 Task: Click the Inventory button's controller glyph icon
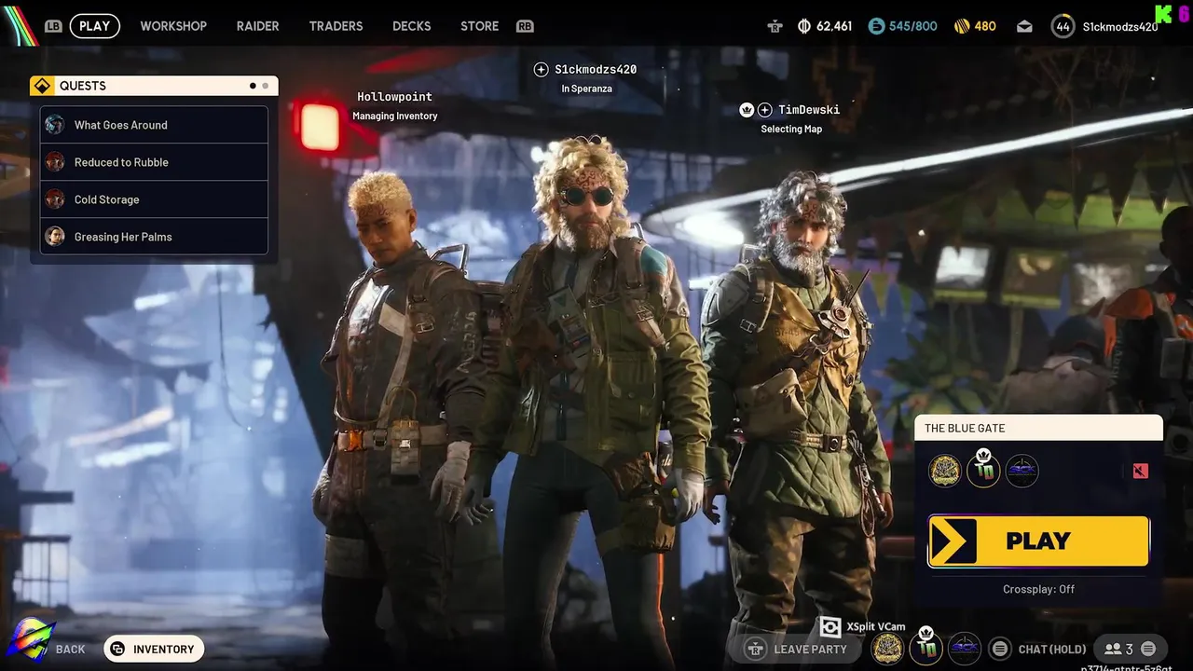(x=117, y=650)
